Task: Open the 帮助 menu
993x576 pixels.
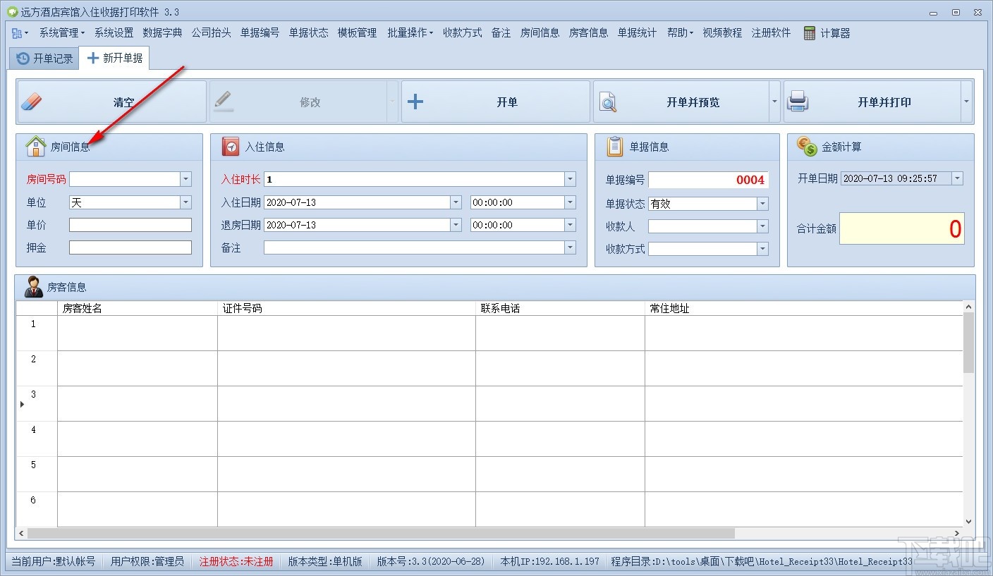Action: coord(680,33)
